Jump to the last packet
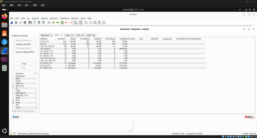 (x=71, y=22)
